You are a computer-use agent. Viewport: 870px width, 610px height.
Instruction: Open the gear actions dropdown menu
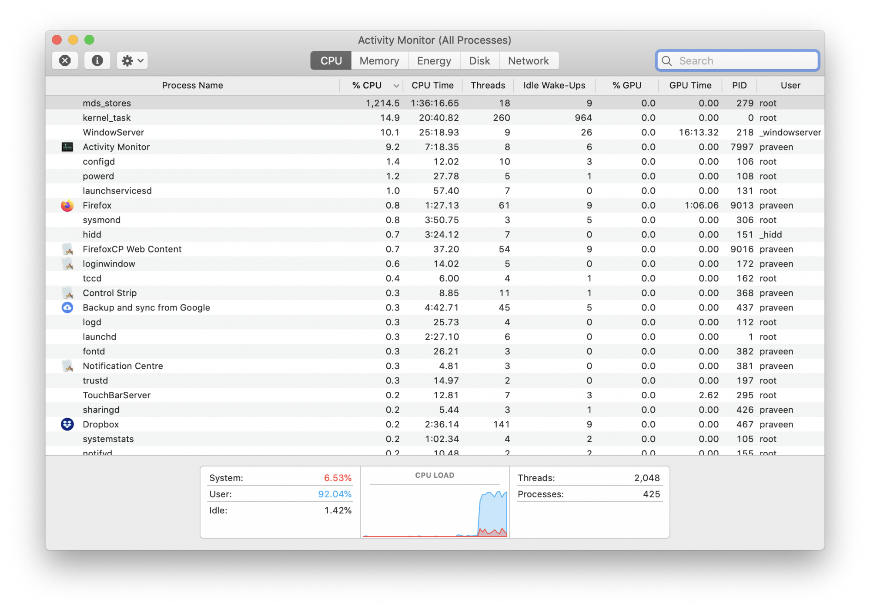(x=132, y=60)
